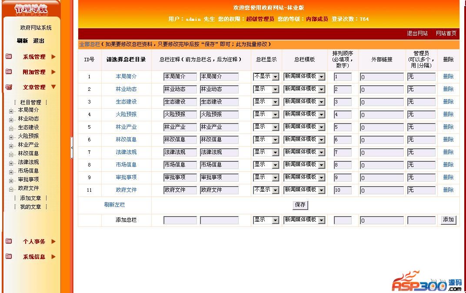Viewport: 466px width, 293px height.
Task: Collapse the 林改信息 tree node minus icon
Action: pos(11,155)
